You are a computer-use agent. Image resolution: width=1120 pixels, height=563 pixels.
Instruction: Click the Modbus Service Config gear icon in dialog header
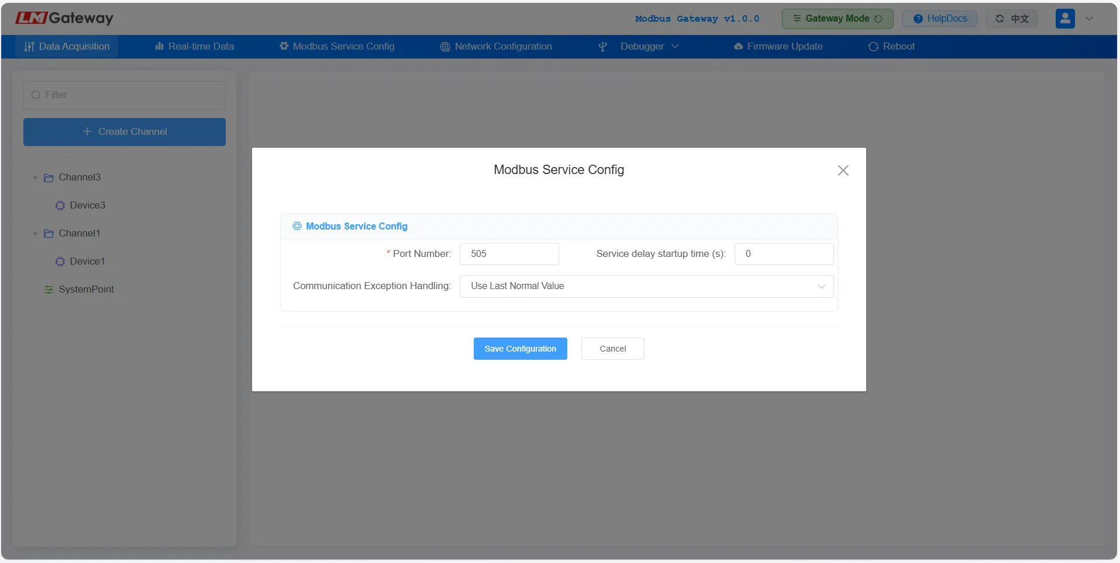coord(297,226)
